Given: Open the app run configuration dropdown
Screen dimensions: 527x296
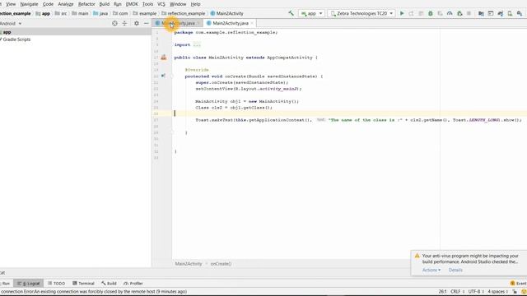Looking at the screenshot, I should tap(311, 13).
